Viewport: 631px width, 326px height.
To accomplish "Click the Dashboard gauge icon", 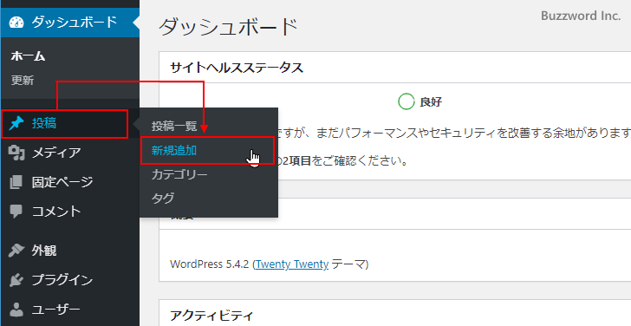I will click(x=16, y=23).
